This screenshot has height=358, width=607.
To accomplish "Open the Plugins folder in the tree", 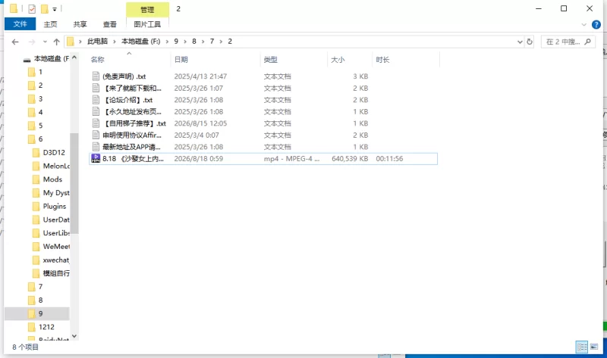I will click(x=54, y=206).
